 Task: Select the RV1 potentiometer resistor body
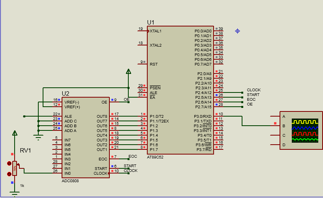(x=15, y=168)
